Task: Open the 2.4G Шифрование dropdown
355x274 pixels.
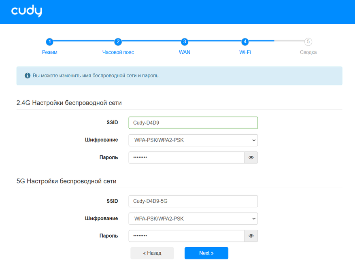Action: coord(193,140)
